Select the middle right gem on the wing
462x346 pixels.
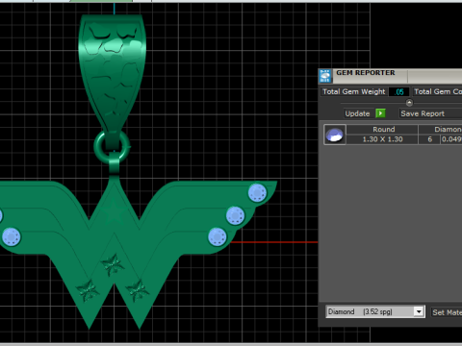click(236, 215)
